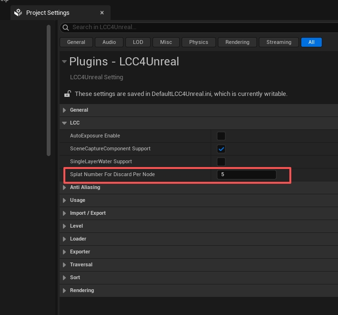
Task: Click the LCC4Unreal Setting subtitle
Action: pos(97,77)
